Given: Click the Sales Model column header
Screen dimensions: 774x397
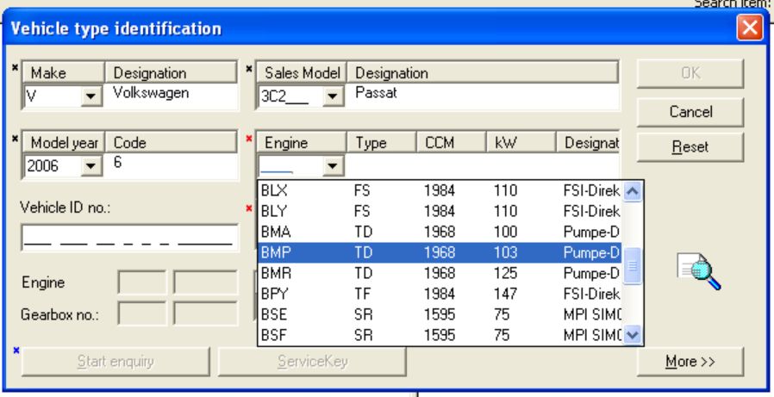Looking at the screenshot, I should 302,73.
